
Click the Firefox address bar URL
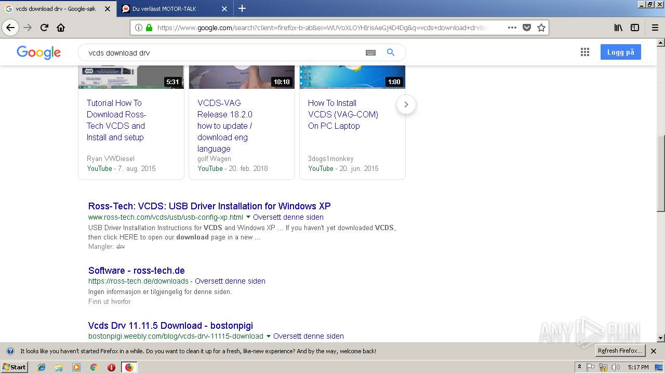322,28
